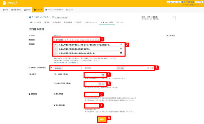Click the orange 保存 button

(102, 119)
